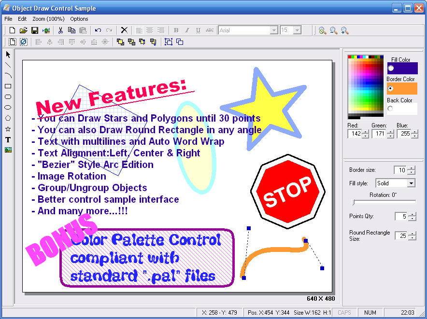
Task: Select the Star drawing tool
Action: tap(8, 129)
